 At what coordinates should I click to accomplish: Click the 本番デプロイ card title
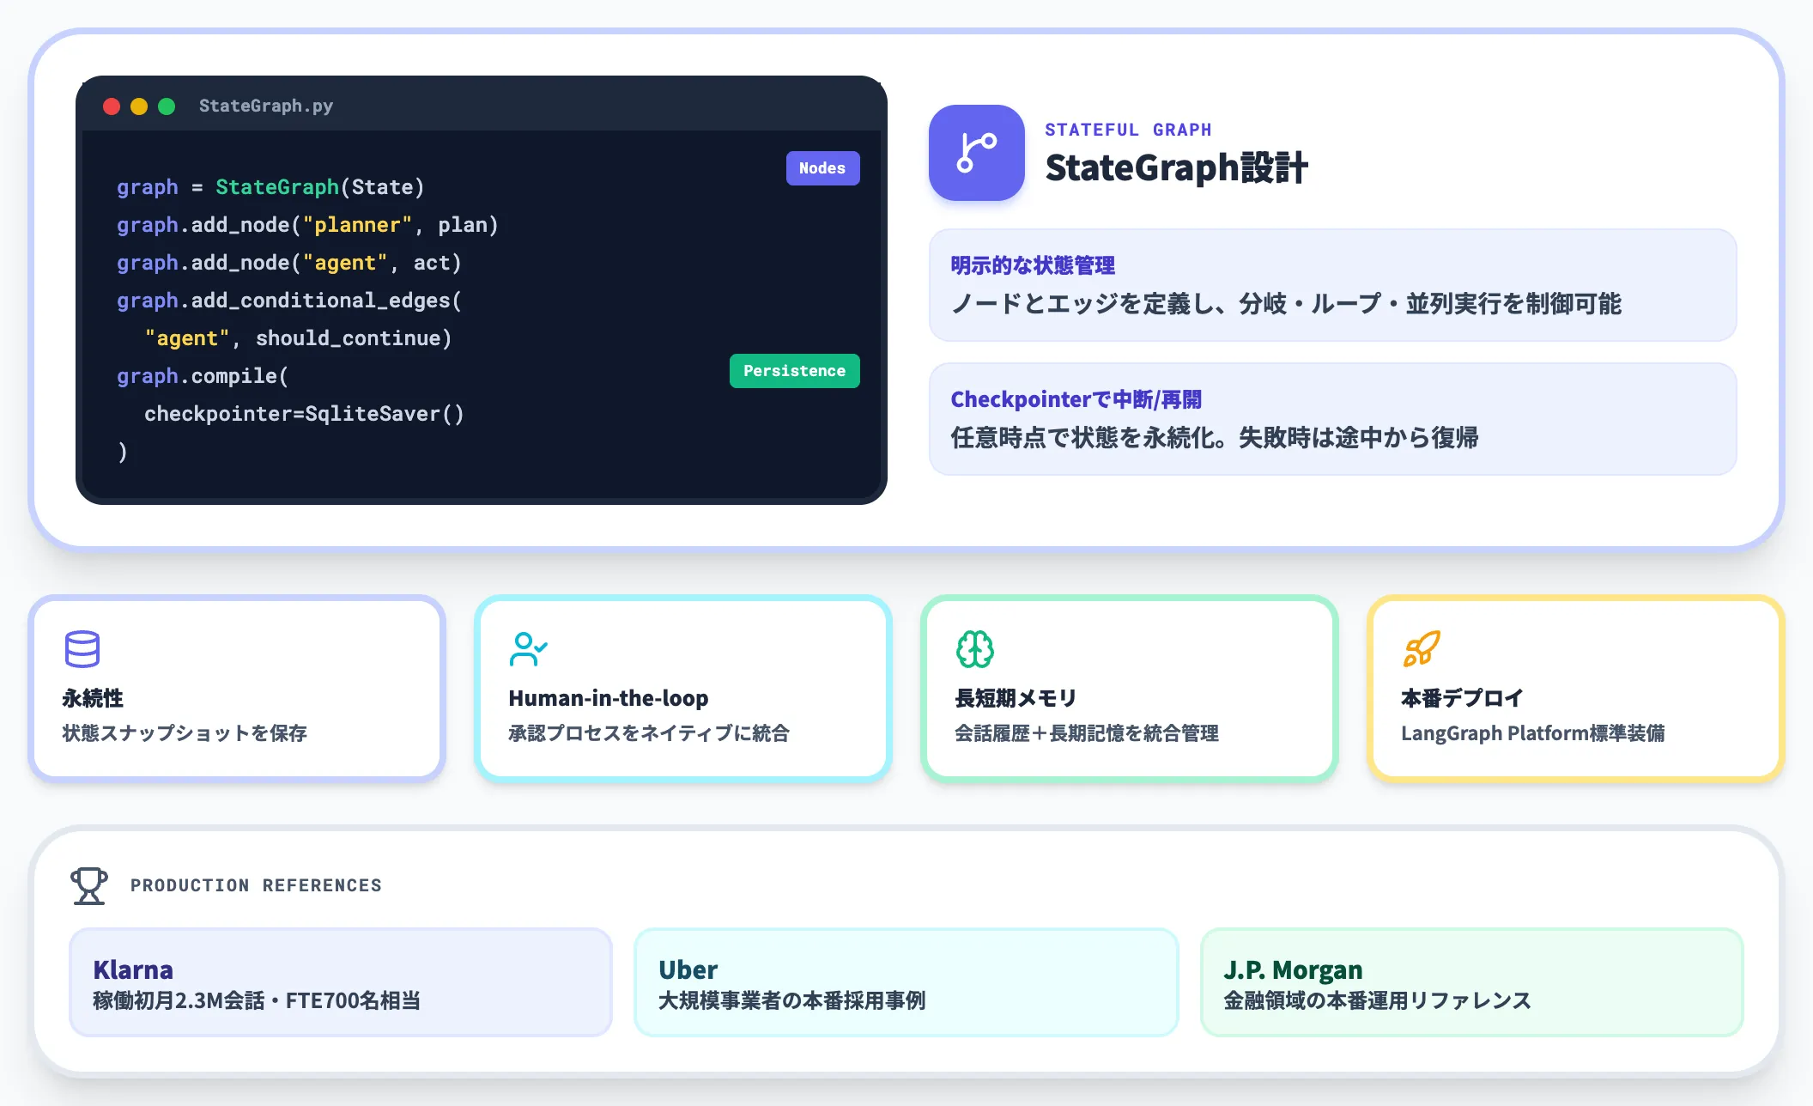tap(1462, 698)
